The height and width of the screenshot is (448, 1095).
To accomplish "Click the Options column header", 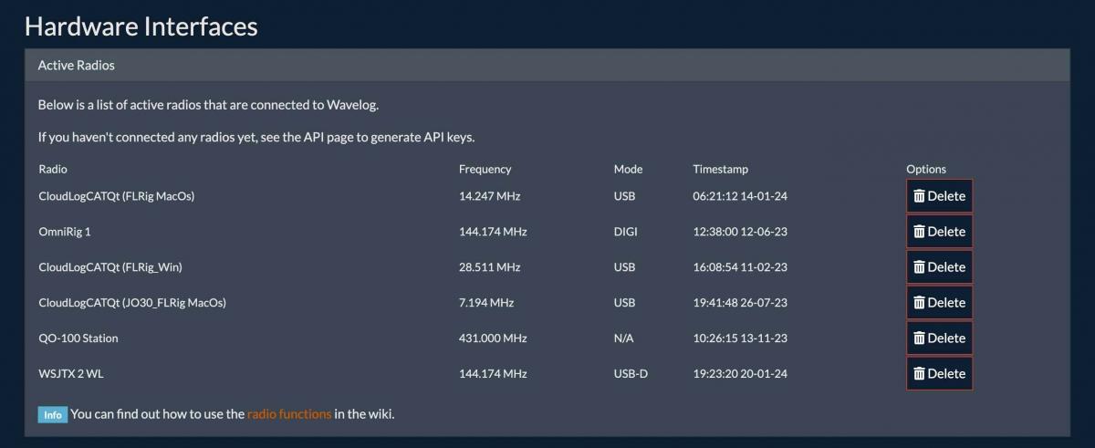I will 926,169.
